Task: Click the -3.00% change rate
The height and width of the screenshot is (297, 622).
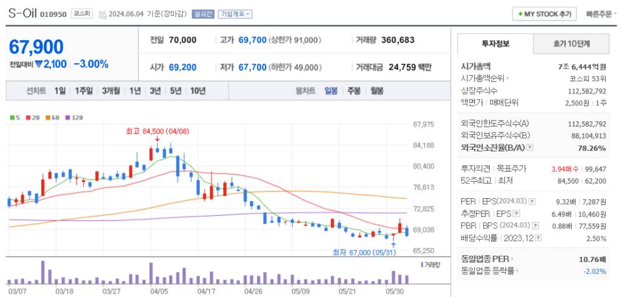Action: (x=91, y=64)
